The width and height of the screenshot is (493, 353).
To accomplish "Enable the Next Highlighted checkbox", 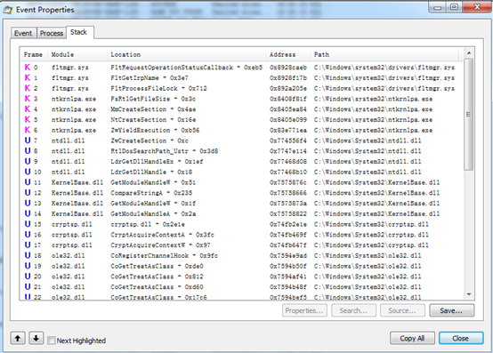I will coord(52,341).
